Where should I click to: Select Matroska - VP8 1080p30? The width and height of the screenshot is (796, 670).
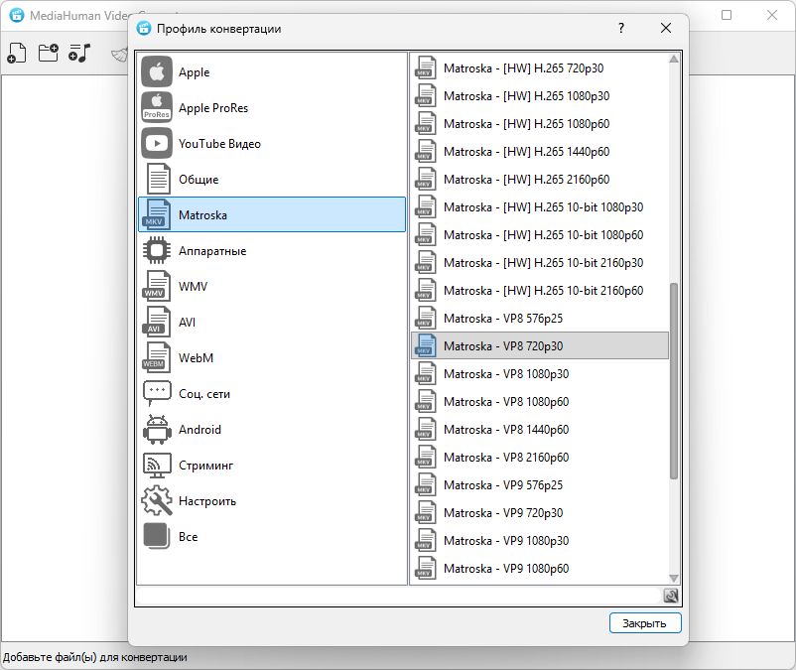tap(540, 374)
